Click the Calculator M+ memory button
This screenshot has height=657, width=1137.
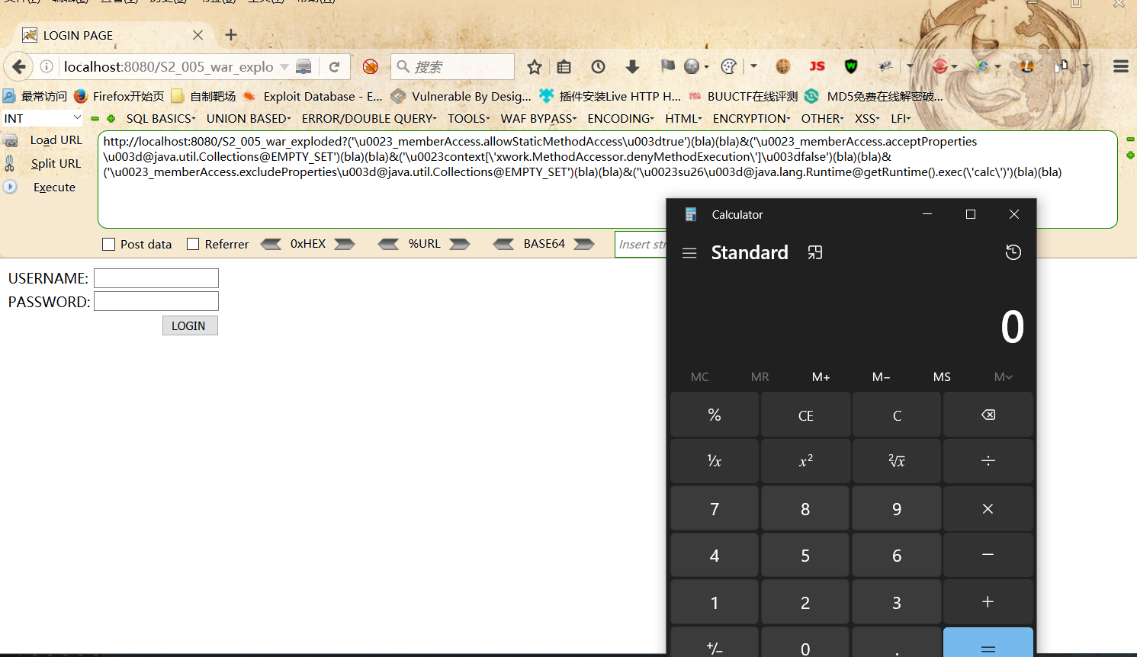(821, 377)
